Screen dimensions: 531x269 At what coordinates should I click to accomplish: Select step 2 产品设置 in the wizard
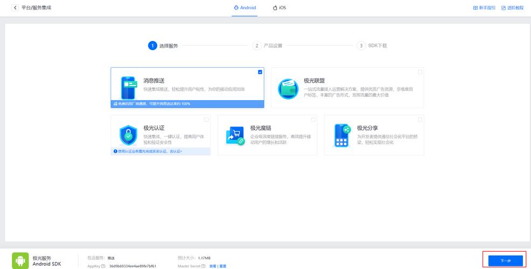(268, 45)
